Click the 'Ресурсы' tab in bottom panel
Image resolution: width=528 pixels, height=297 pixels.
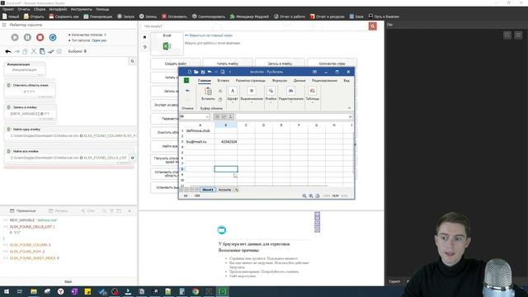click(x=59, y=211)
